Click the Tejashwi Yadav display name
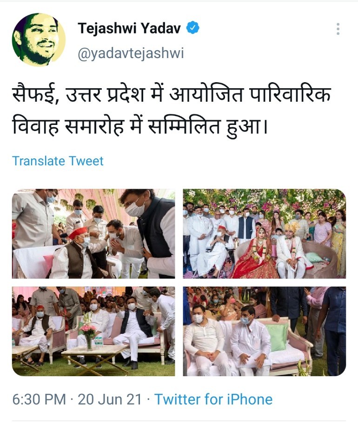 (x=129, y=28)
